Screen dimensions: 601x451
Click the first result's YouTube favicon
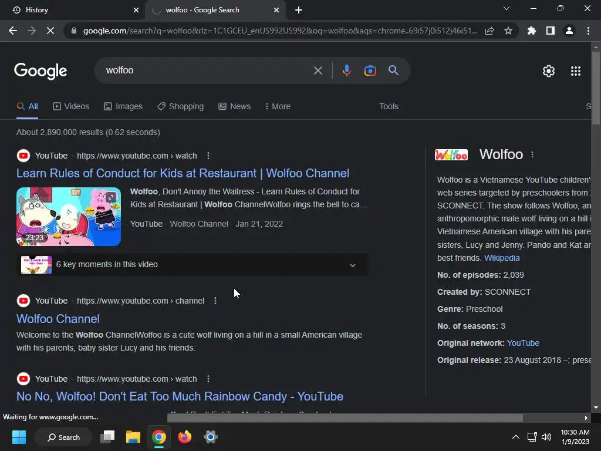coord(23,156)
